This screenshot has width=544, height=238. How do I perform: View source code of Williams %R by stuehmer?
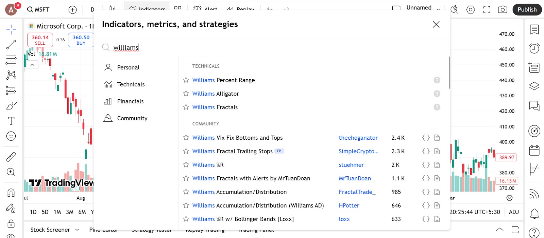click(426, 165)
